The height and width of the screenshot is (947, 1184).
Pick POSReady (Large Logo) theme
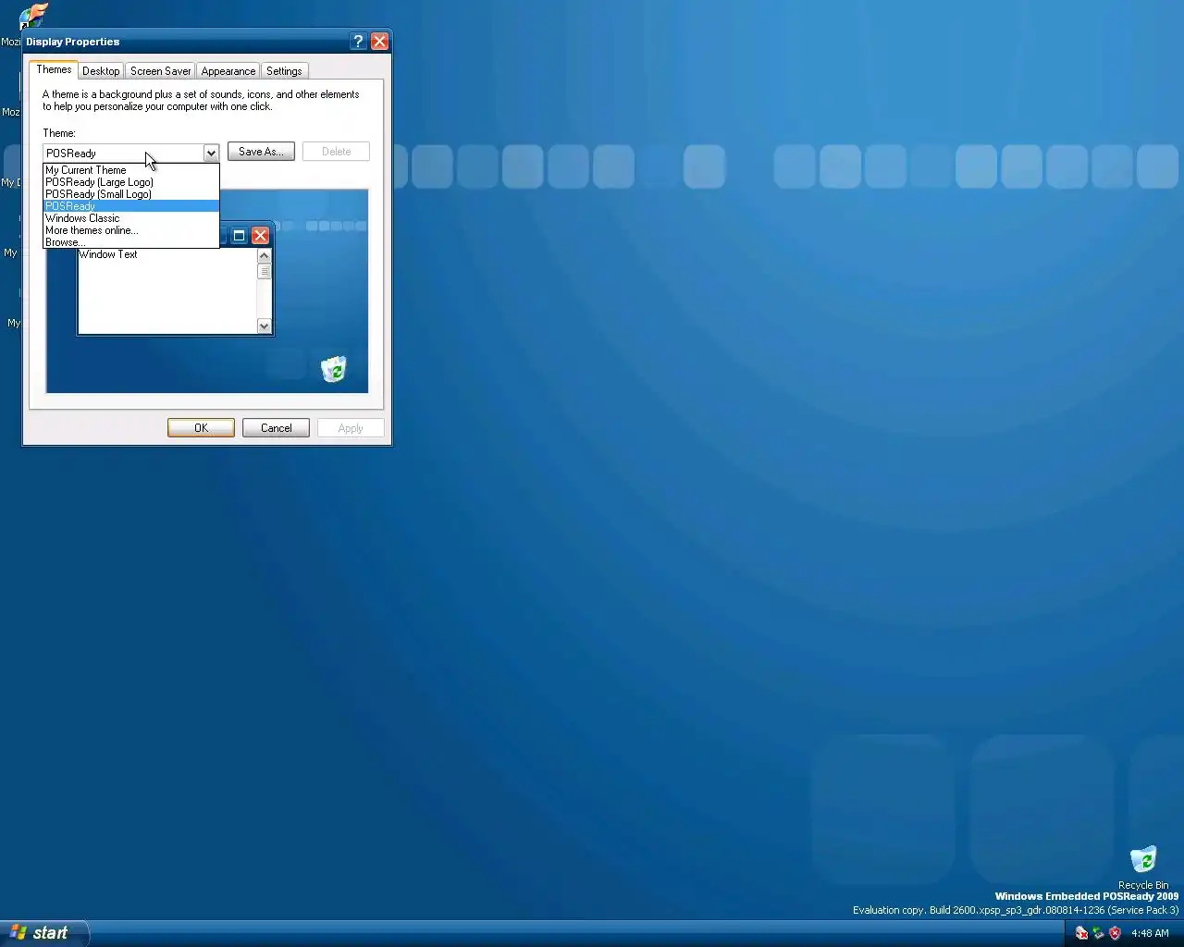click(x=131, y=182)
